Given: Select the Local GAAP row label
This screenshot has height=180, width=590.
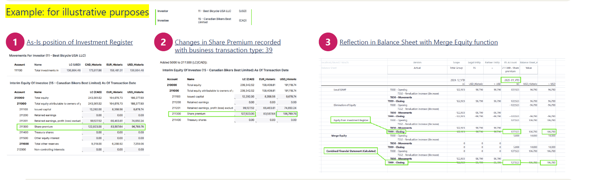Looking at the screenshot, I should [x=340, y=90].
